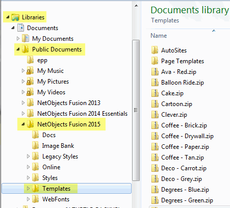Expand the Legacy Styles folder arrow
Image resolution: width=230 pixels, height=208 pixels.
tap(28, 157)
